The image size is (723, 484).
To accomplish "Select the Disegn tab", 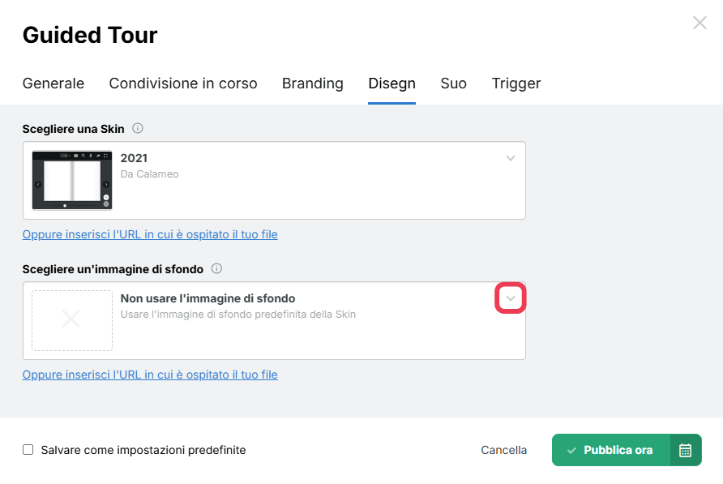I will pyautogui.click(x=392, y=84).
